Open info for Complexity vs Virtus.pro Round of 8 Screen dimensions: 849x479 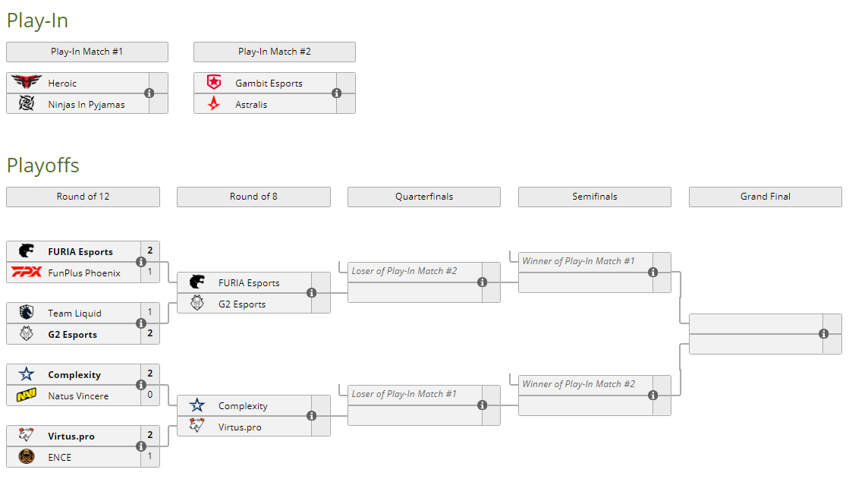[311, 416]
